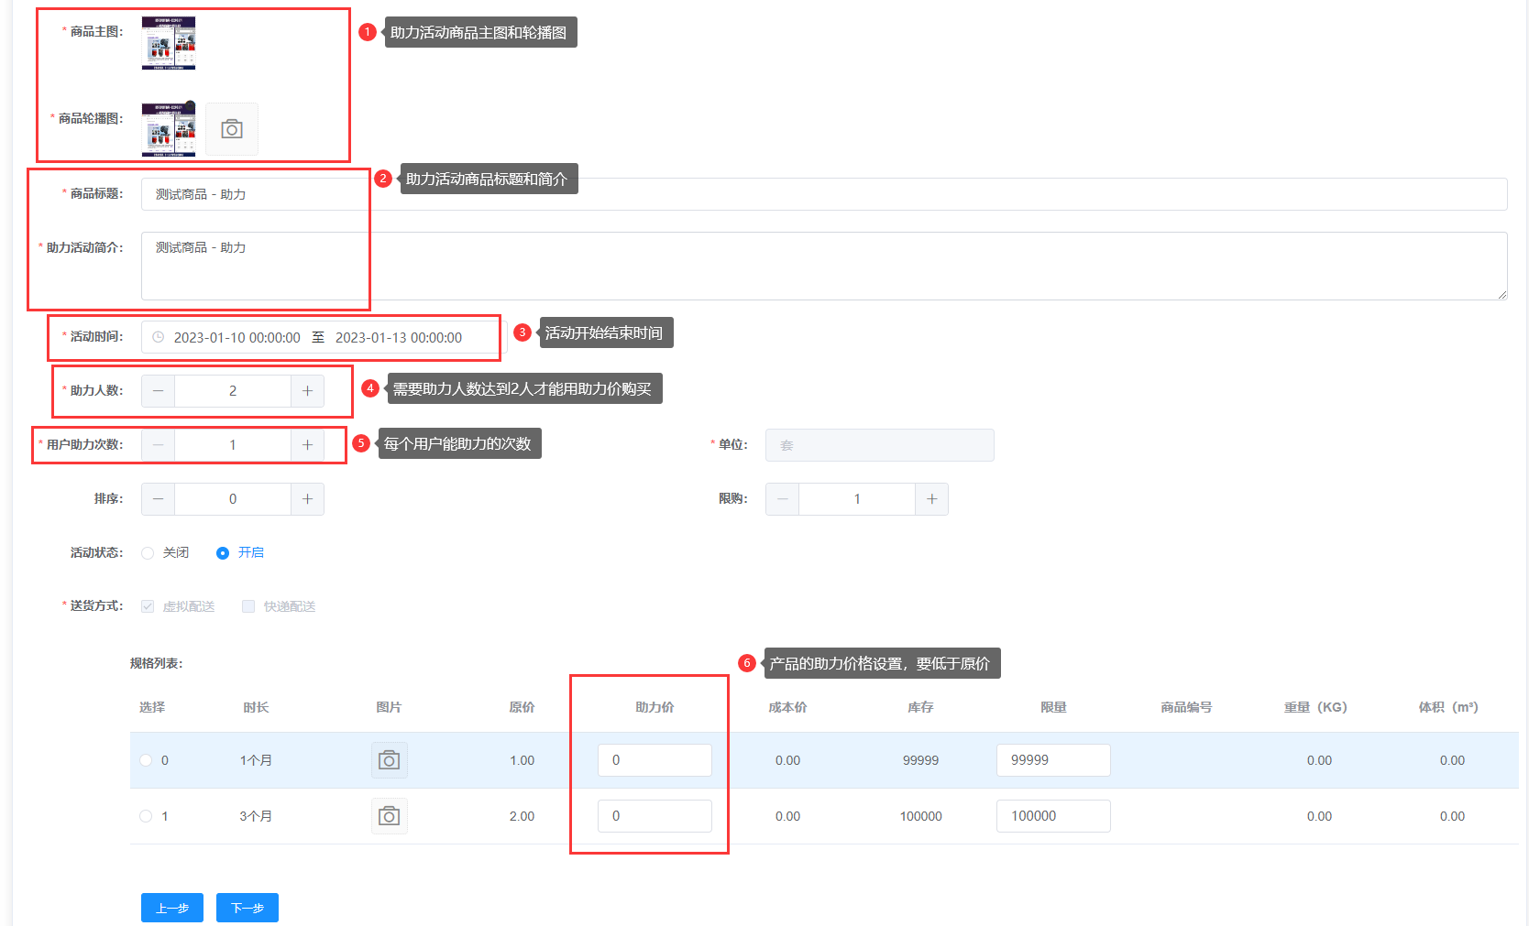Click the plus icon for 排序
Viewport: 1529px width, 926px height.
click(x=307, y=499)
